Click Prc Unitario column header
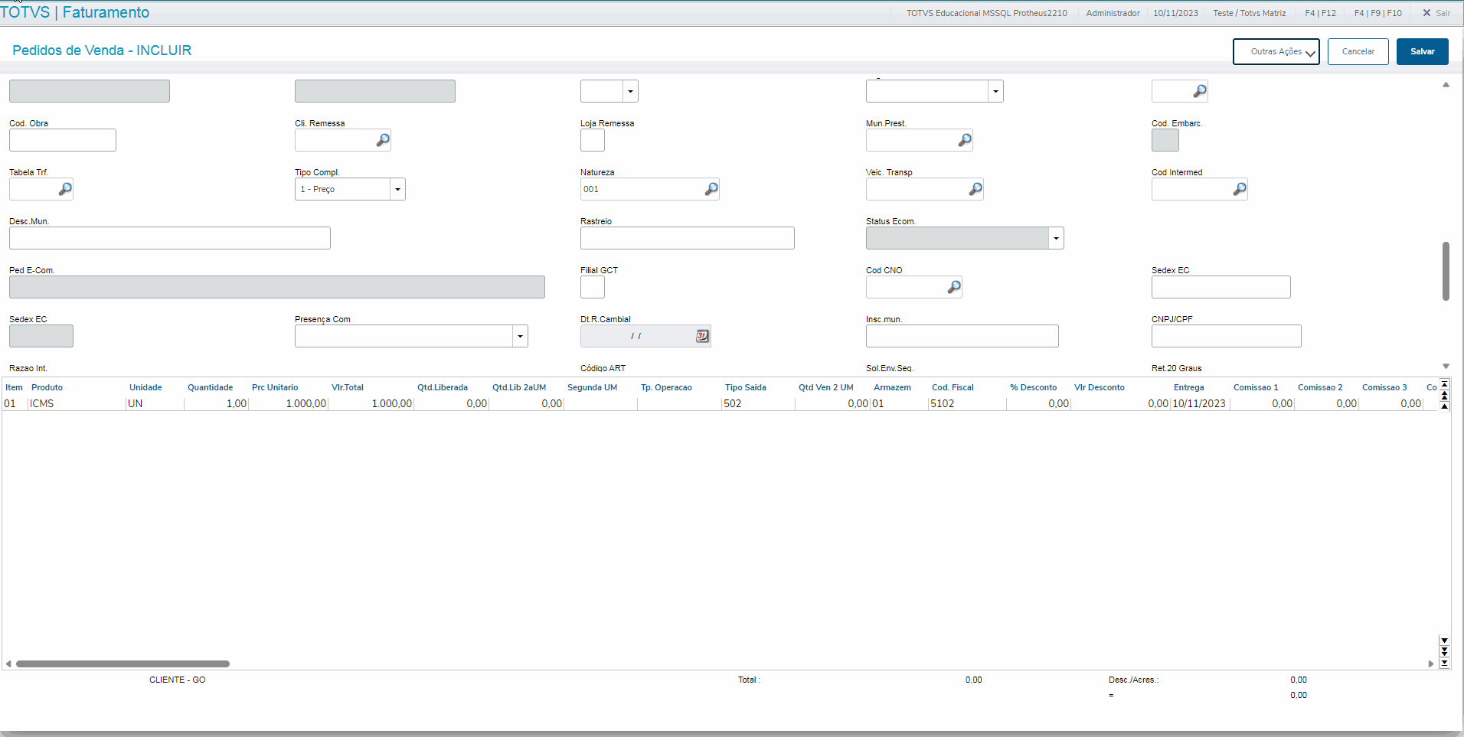Screen dimensions: 1464x737 [x=275, y=387]
